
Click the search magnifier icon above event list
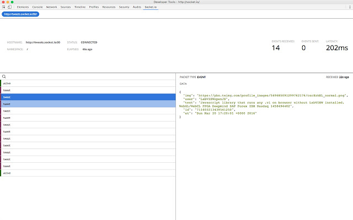4,76
